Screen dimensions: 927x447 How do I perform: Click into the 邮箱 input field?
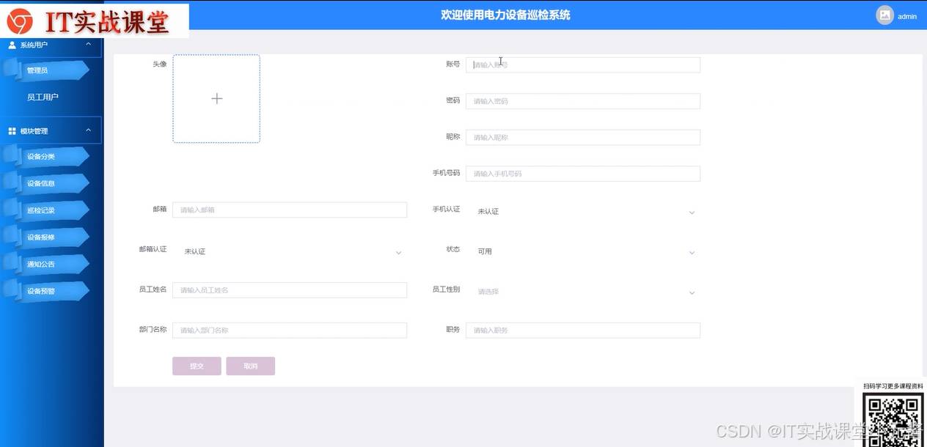(289, 210)
